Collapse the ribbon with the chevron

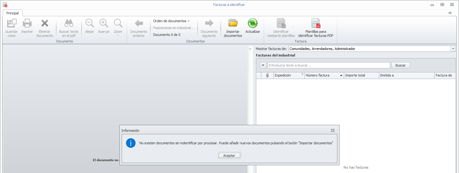pyautogui.click(x=450, y=13)
